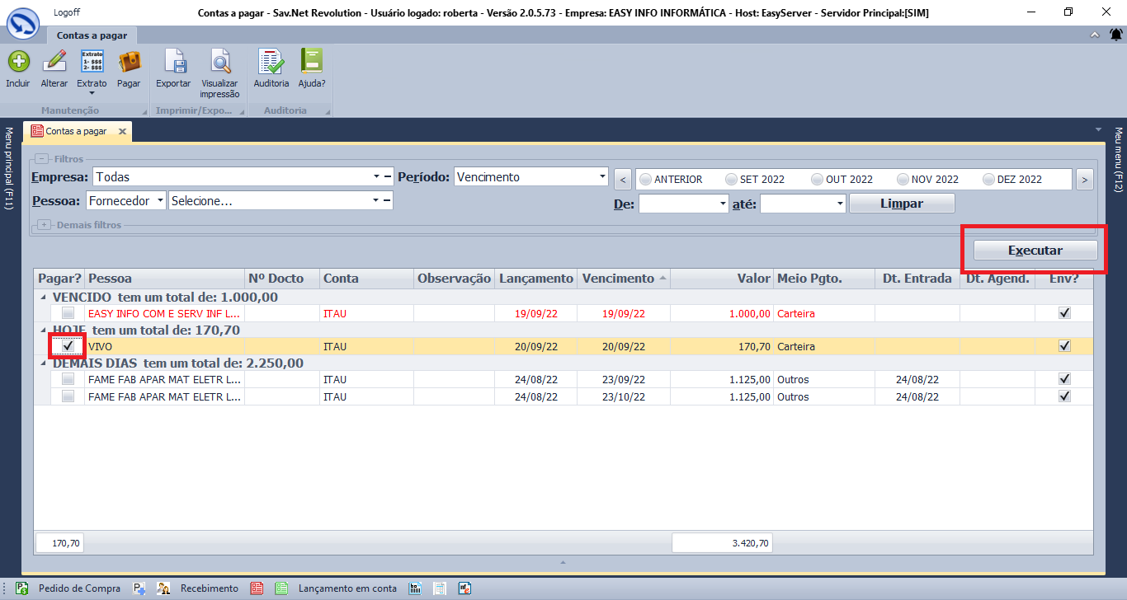Viewport: 1127px width, 600px height.
Task: Click the footer total field showing 3.420,70
Action: (x=722, y=543)
